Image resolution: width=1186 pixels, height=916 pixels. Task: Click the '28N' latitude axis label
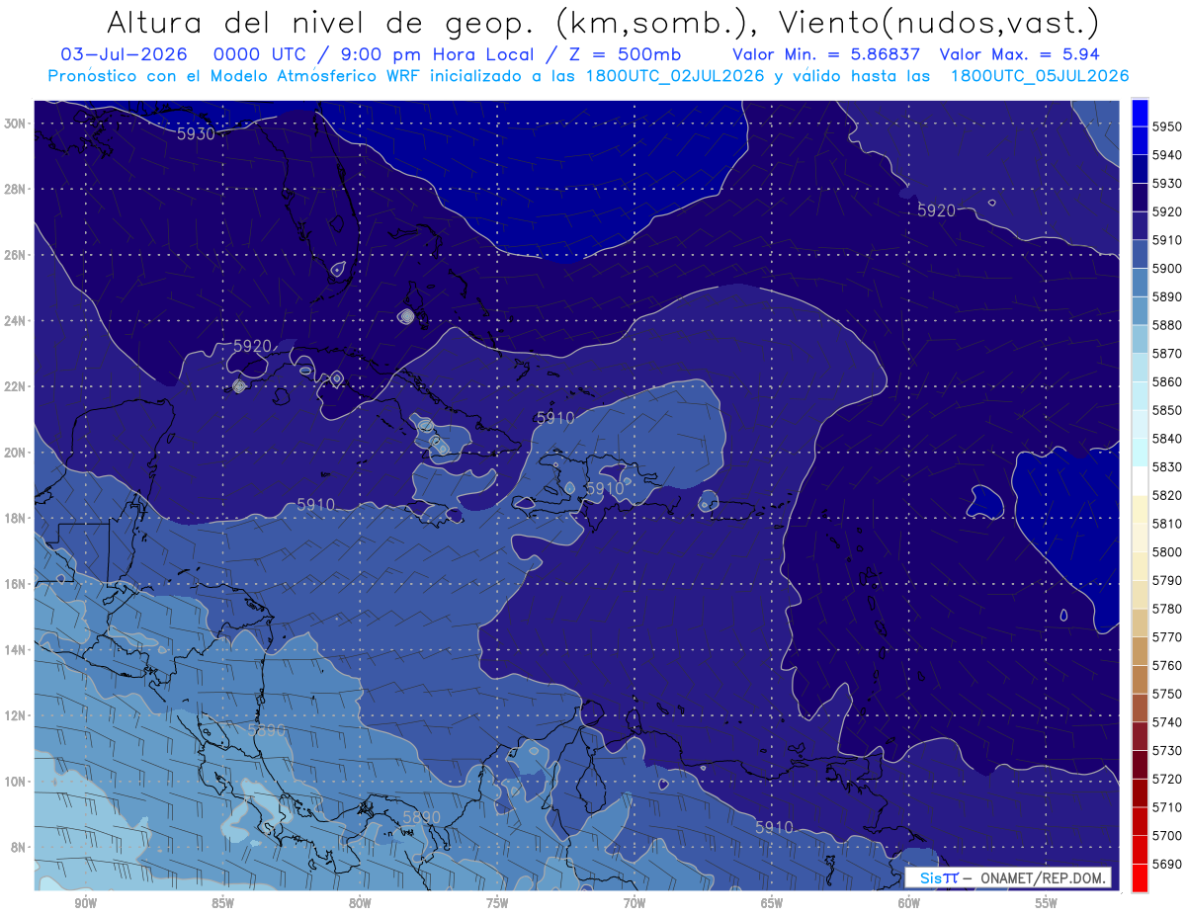click(15, 189)
